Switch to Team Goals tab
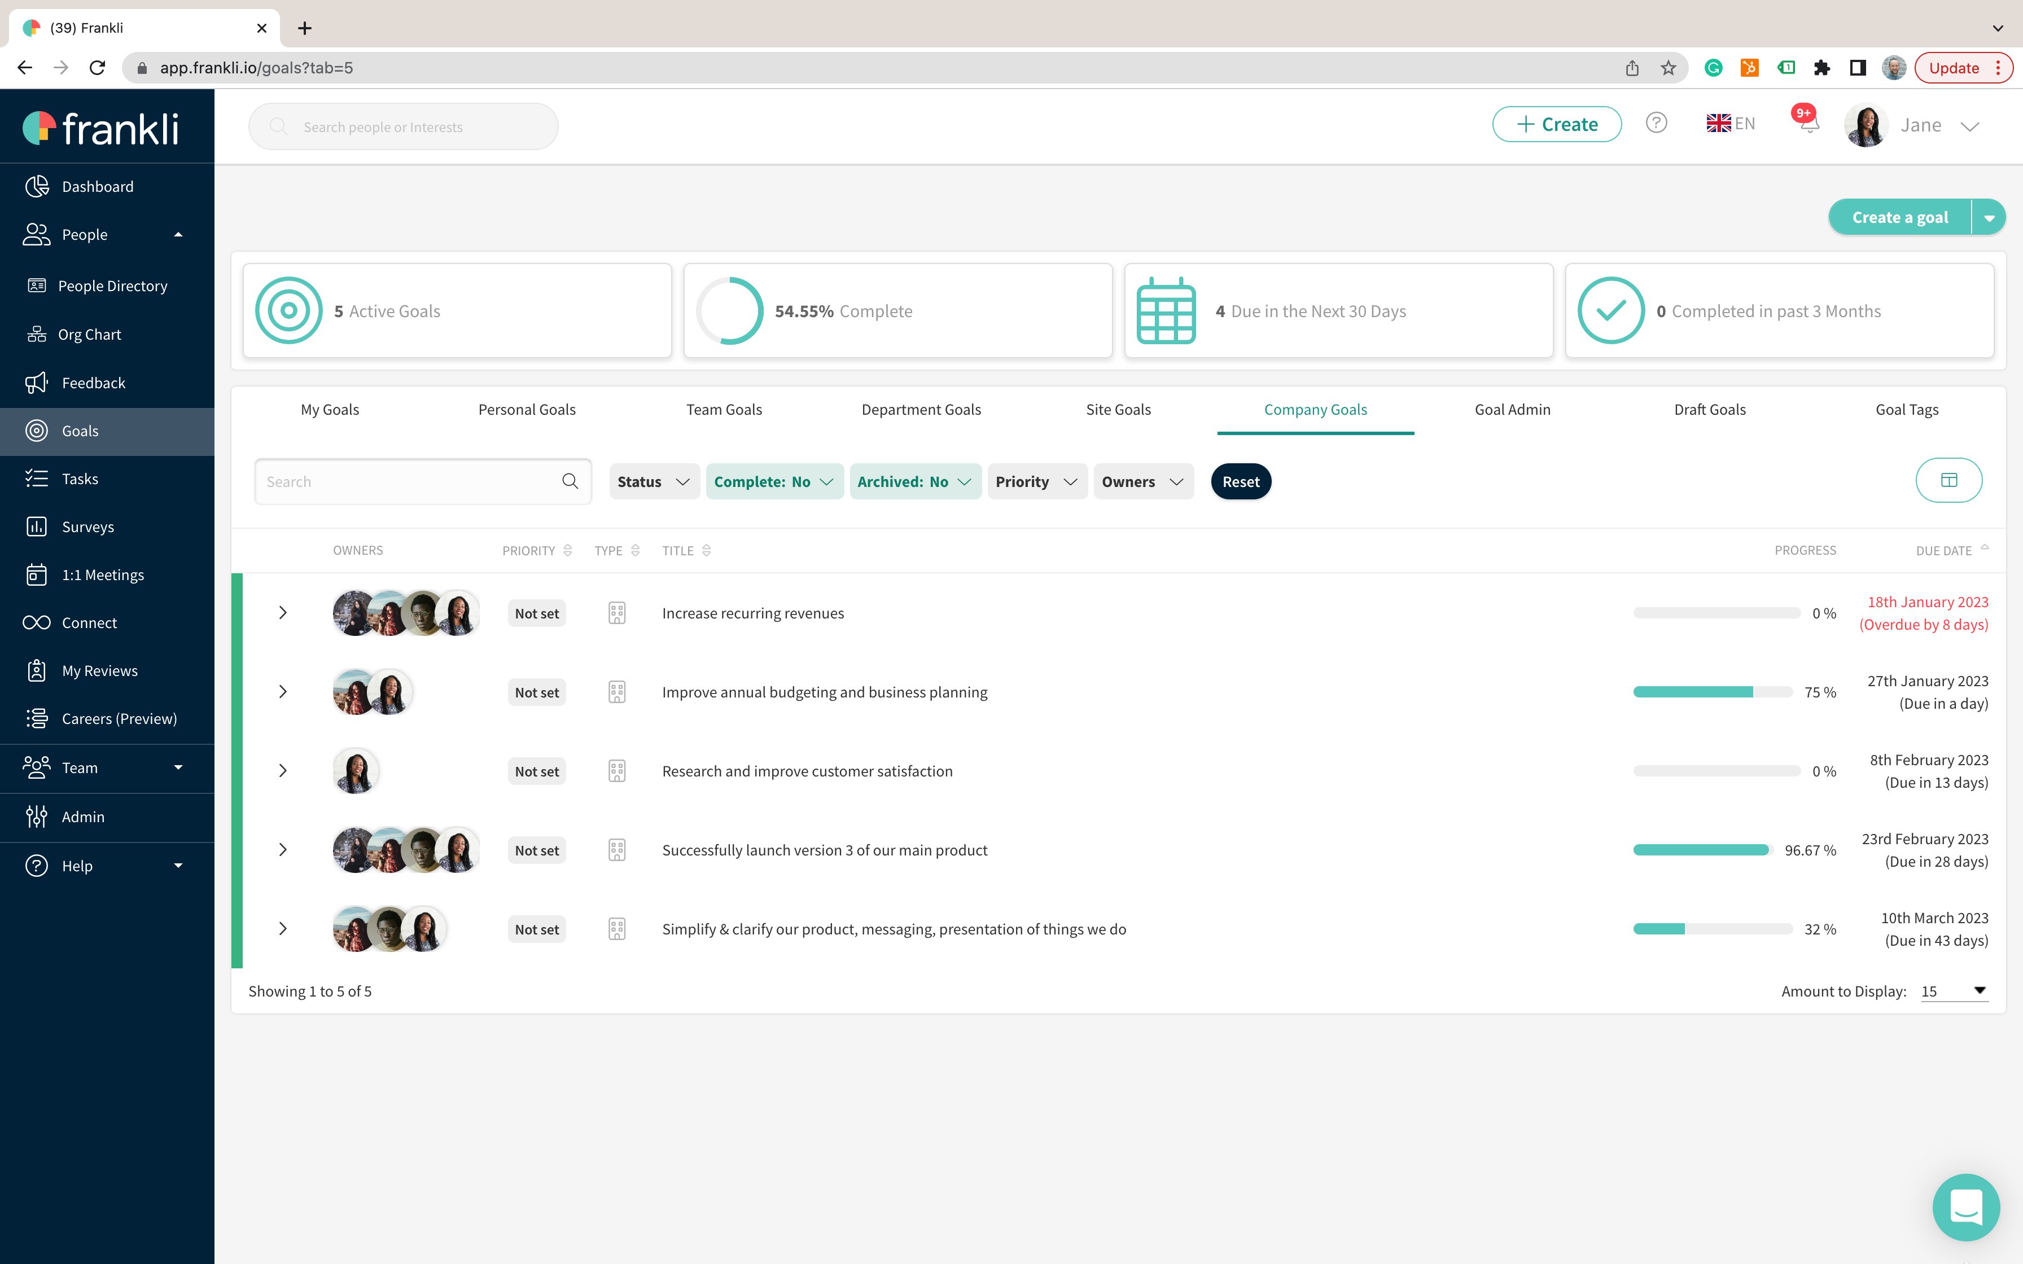2023x1264 pixels. point(724,410)
